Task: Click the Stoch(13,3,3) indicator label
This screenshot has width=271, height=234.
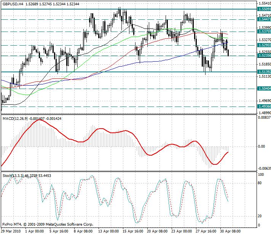Action: 13,176
